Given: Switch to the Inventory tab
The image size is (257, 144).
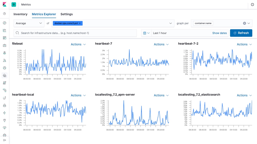Looking at the screenshot, I should [20, 14].
